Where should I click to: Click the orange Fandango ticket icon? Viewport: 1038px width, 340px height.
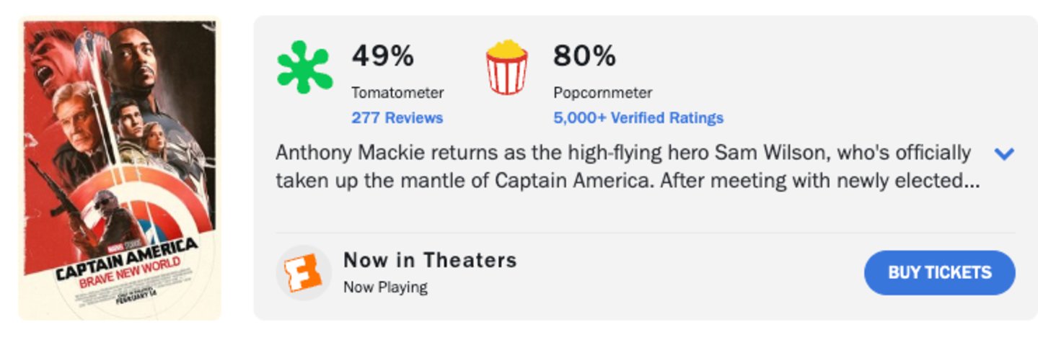[303, 272]
